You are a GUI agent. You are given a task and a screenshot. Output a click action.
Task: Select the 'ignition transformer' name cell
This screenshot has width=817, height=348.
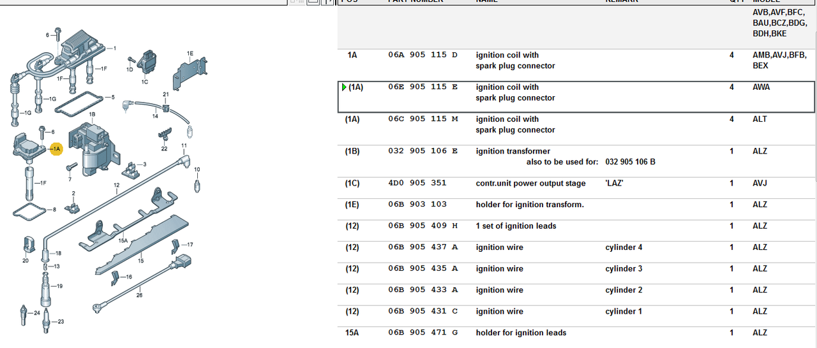pyautogui.click(x=513, y=152)
